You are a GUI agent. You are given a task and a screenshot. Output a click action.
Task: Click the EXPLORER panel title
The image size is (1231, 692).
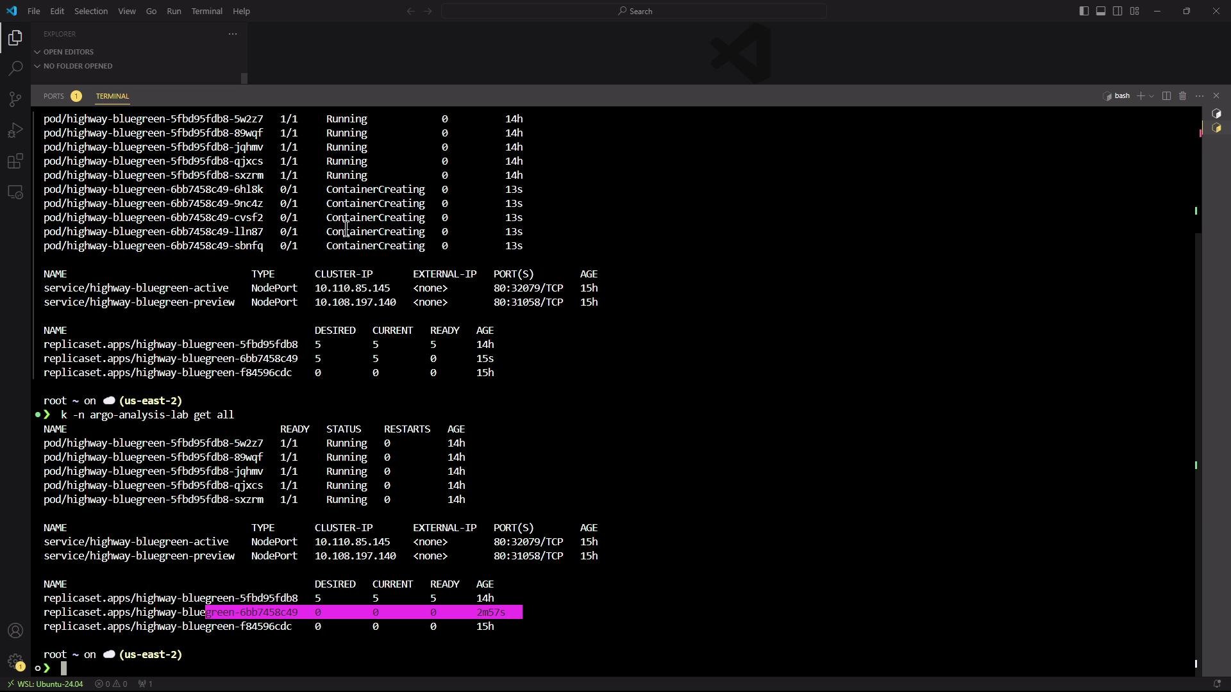pyautogui.click(x=60, y=34)
